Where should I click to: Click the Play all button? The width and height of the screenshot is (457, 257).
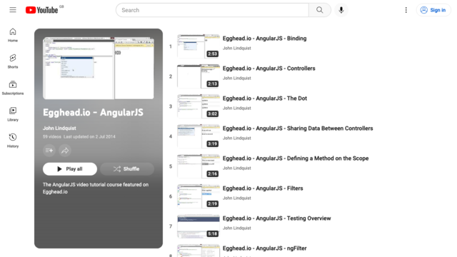click(70, 169)
